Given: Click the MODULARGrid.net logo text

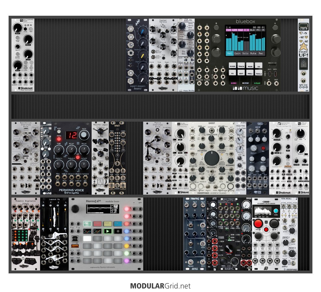Looking at the screenshot, I should click(x=160, y=286).
